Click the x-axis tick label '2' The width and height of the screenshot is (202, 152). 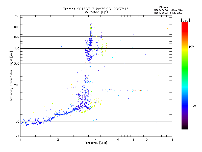pos(58,140)
